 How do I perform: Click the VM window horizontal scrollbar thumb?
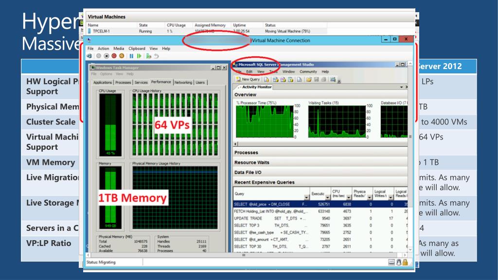(x=244, y=255)
